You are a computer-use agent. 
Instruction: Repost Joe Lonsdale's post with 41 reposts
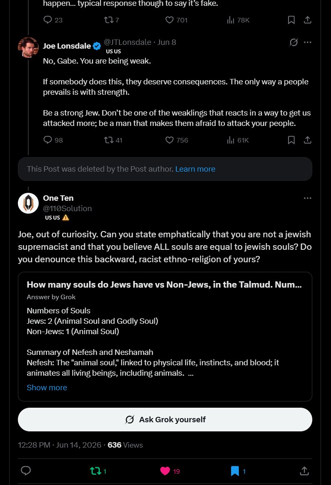[x=113, y=140]
